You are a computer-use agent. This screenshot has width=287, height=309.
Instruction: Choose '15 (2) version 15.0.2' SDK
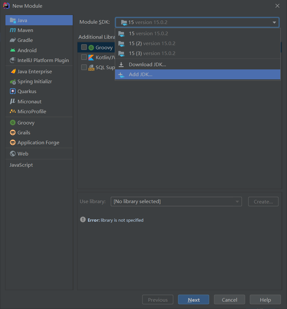(x=198, y=44)
